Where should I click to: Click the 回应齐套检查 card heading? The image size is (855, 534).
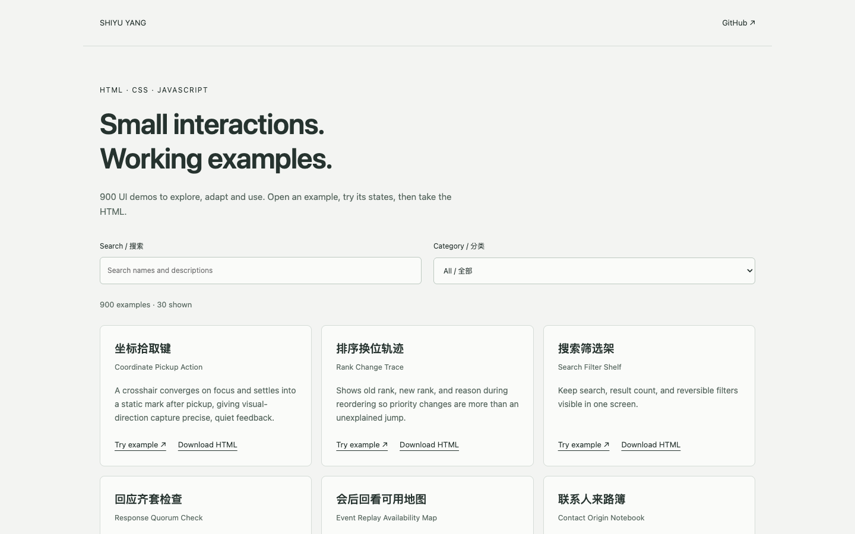[148, 500]
